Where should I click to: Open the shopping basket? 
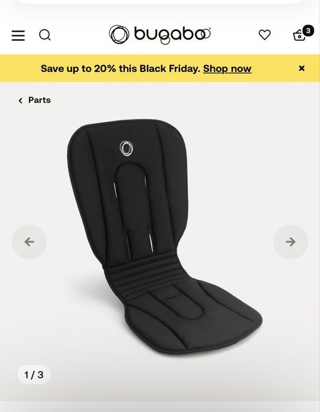299,35
